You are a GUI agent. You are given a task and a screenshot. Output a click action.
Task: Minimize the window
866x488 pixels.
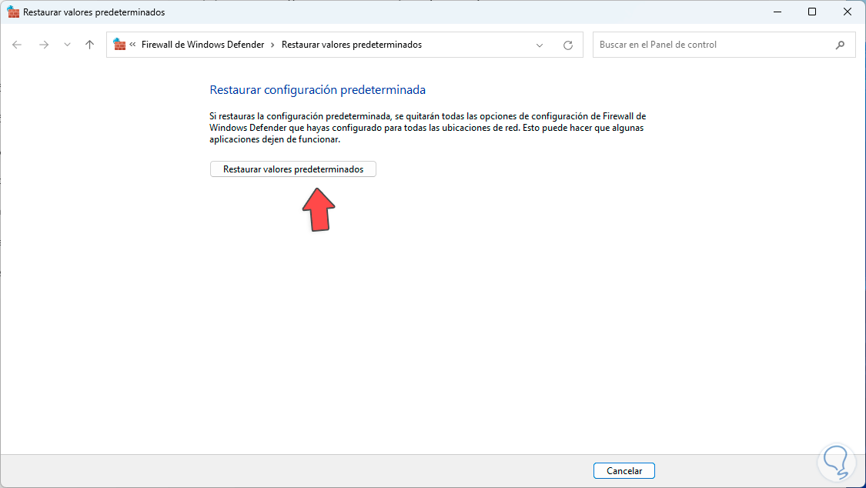click(x=777, y=12)
